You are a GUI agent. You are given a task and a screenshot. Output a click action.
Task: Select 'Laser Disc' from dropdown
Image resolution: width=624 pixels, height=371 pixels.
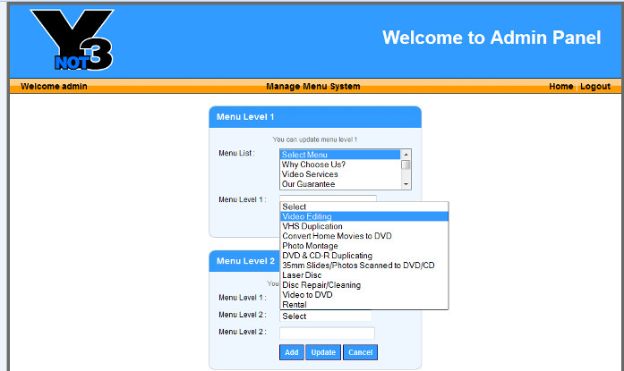303,275
